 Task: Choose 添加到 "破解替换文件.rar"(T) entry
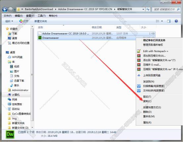159,60
